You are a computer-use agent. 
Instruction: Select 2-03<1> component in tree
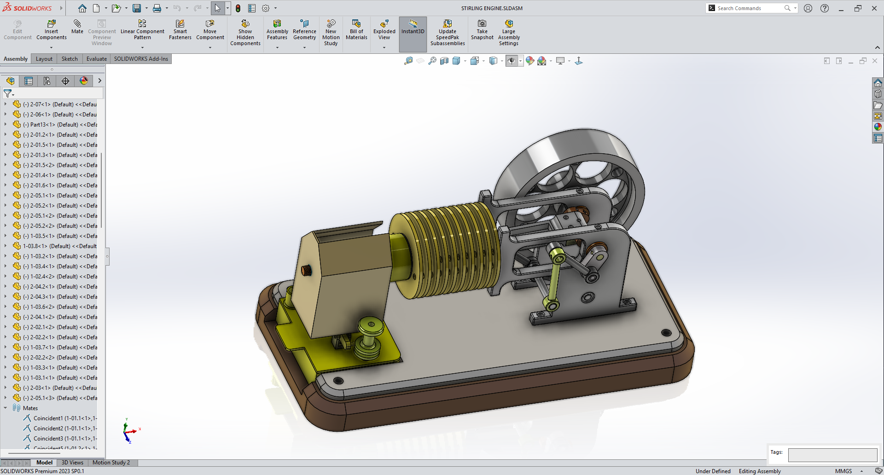[x=55, y=388]
